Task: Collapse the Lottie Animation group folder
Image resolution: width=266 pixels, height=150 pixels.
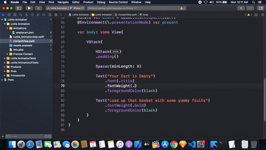Action: point(5,24)
